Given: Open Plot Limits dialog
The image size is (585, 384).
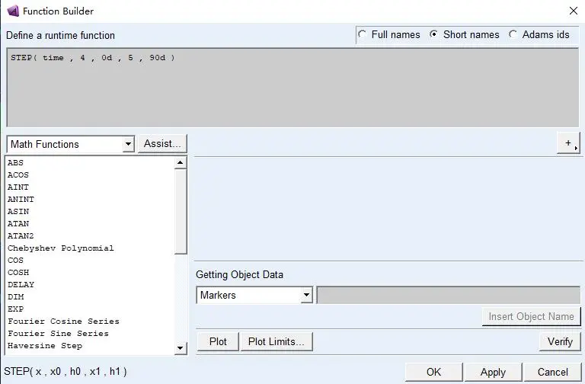Looking at the screenshot, I should 277,341.
